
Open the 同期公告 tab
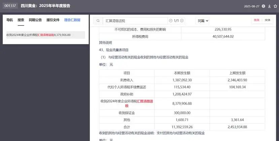pyautogui.click(x=35, y=20)
